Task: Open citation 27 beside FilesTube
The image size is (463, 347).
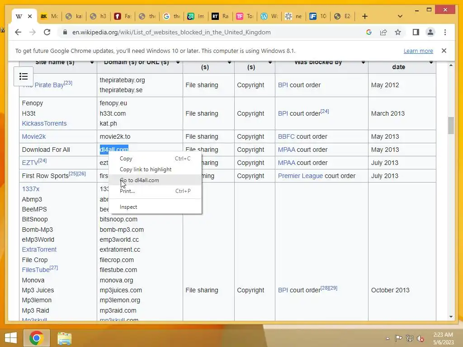Action: (x=54, y=267)
